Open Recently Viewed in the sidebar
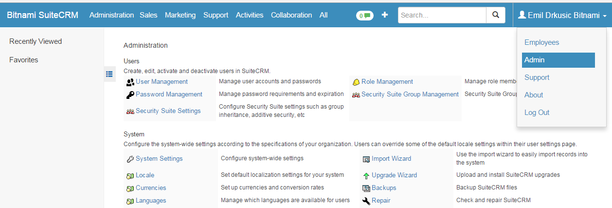Screen dimensions: 612x208 [x=36, y=41]
